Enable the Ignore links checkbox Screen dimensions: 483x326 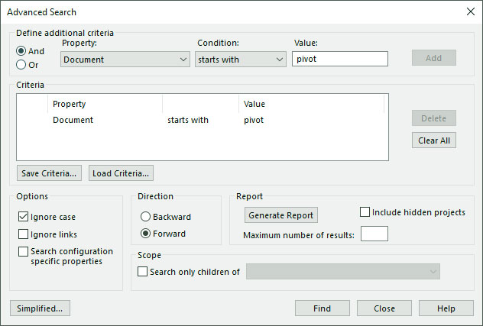coord(24,234)
